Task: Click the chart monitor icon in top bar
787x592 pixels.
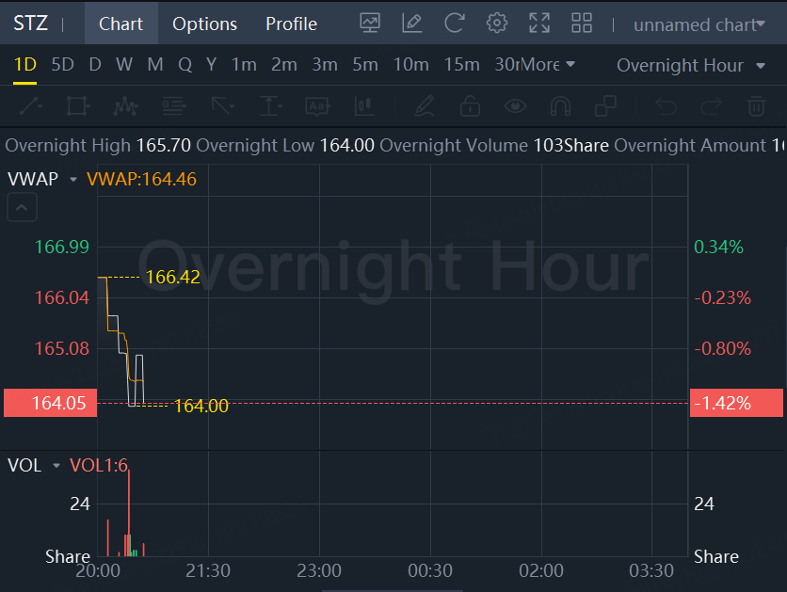Action: [370, 24]
